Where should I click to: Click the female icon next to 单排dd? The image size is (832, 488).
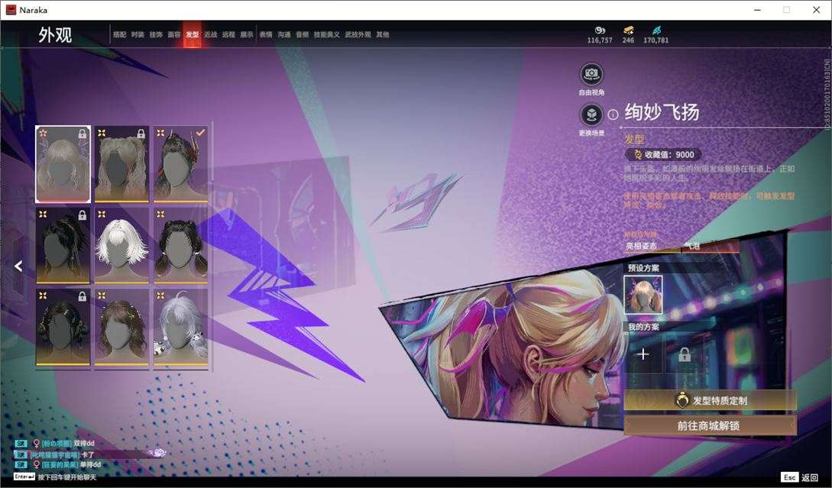(37, 464)
